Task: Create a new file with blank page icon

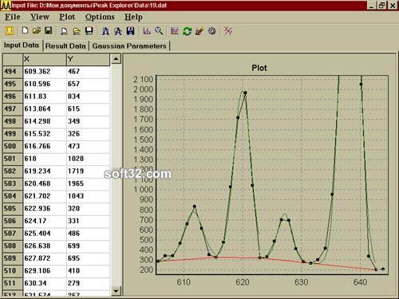Action: (25, 30)
